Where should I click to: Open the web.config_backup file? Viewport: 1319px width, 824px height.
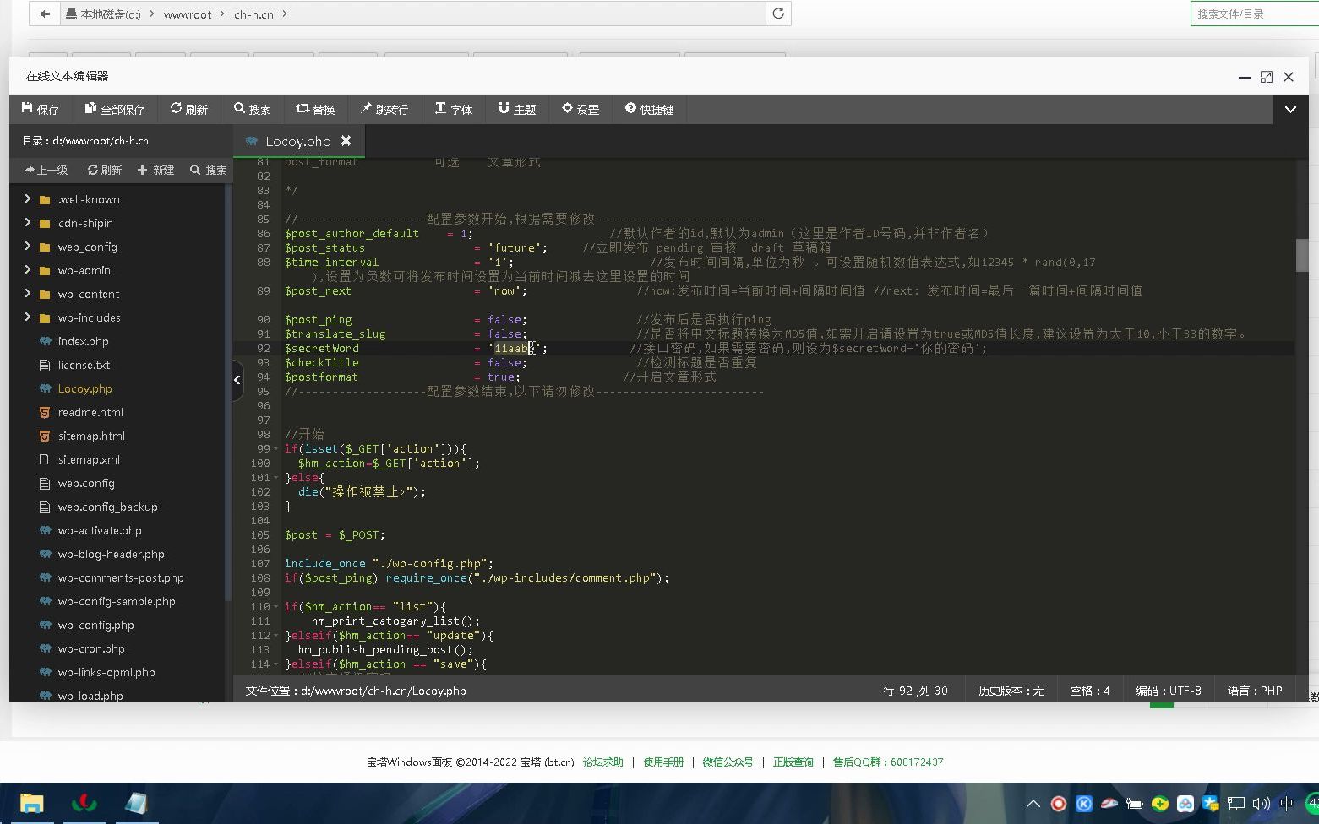[x=107, y=507]
